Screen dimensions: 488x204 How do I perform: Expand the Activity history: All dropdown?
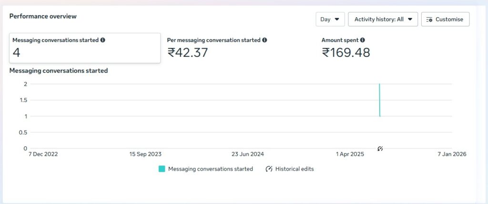pyautogui.click(x=383, y=20)
